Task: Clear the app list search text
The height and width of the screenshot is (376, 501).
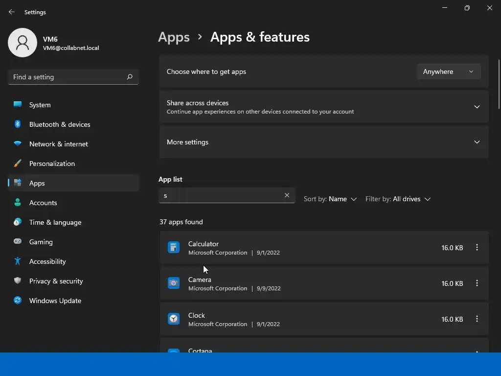Action: coord(287,195)
